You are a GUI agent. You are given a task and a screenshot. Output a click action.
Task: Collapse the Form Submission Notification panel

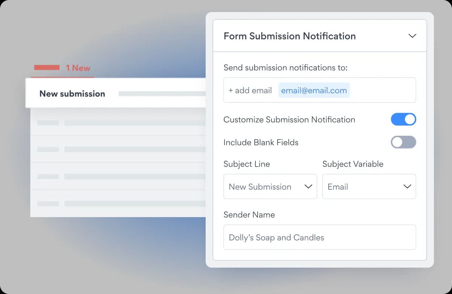pyautogui.click(x=412, y=36)
